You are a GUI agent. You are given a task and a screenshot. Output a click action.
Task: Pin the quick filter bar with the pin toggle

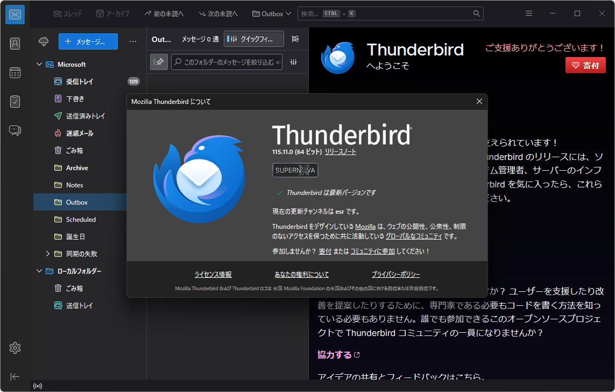point(159,62)
